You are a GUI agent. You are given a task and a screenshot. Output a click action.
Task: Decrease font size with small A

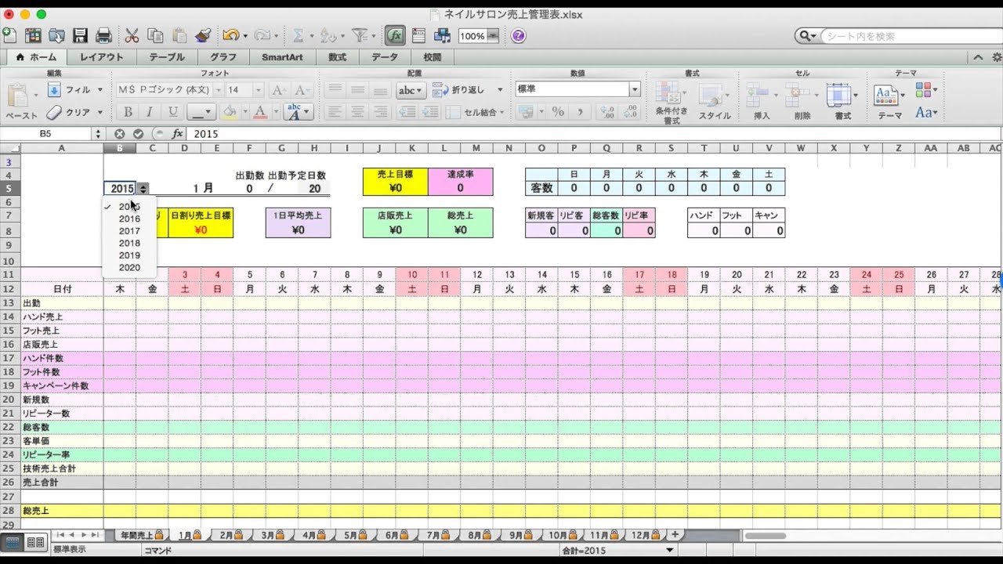[x=302, y=90]
